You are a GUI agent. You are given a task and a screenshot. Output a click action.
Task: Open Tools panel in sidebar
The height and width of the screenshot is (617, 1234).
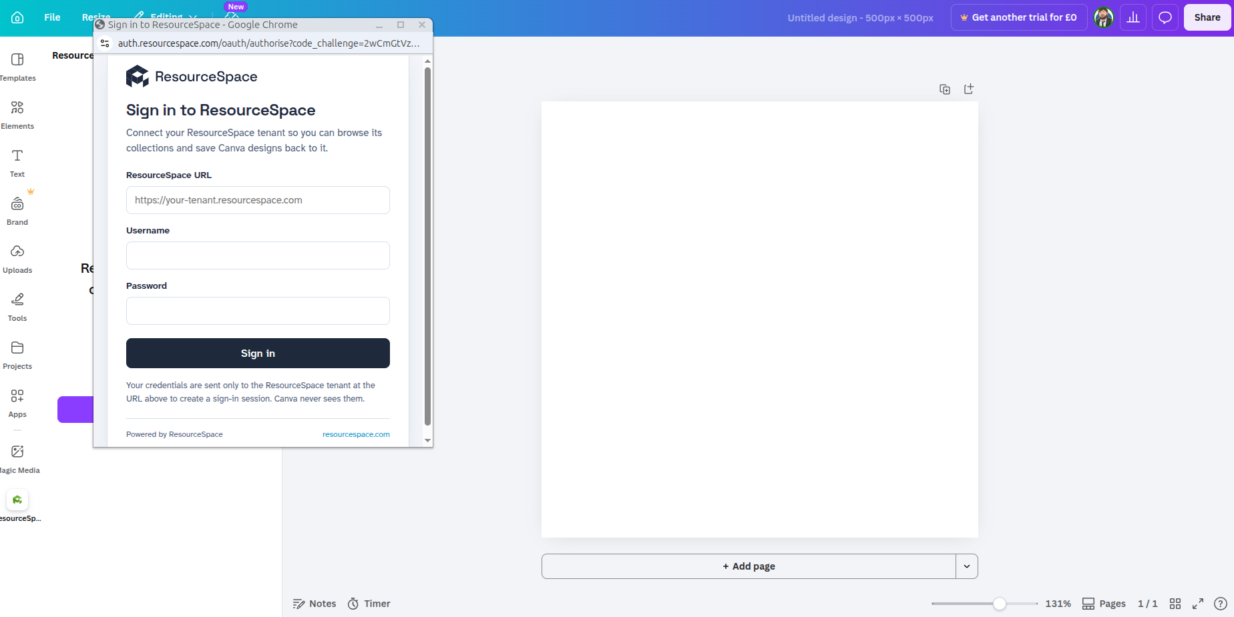tap(17, 307)
